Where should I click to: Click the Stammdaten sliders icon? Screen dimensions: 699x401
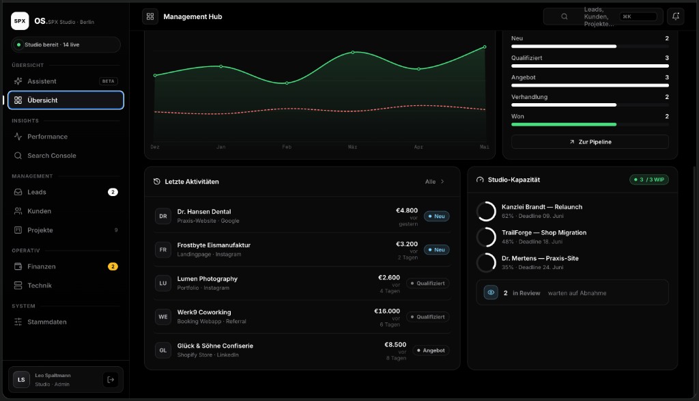[x=18, y=322]
